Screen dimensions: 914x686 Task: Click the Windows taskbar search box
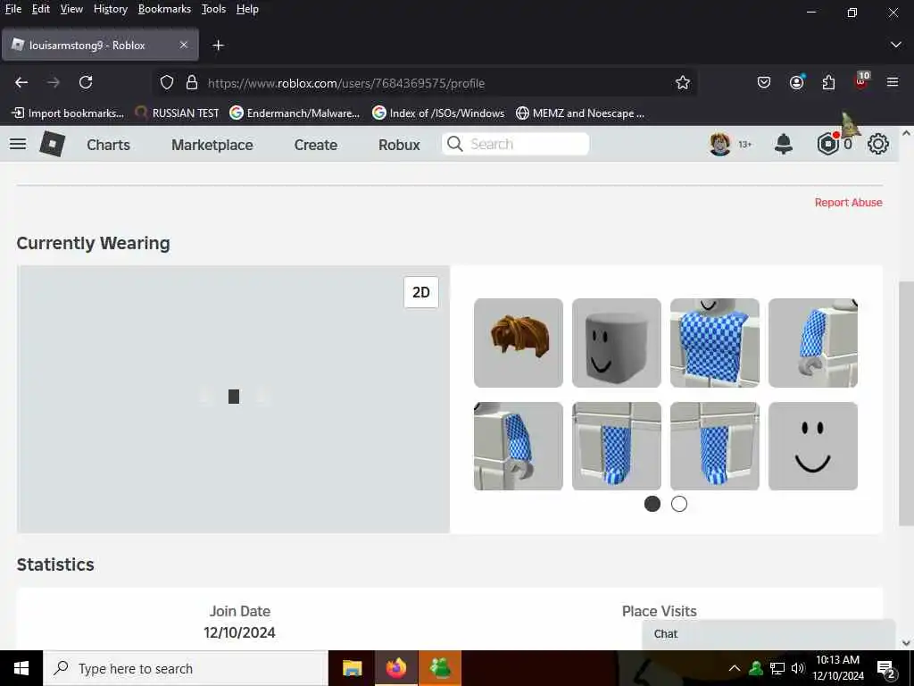pos(186,668)
